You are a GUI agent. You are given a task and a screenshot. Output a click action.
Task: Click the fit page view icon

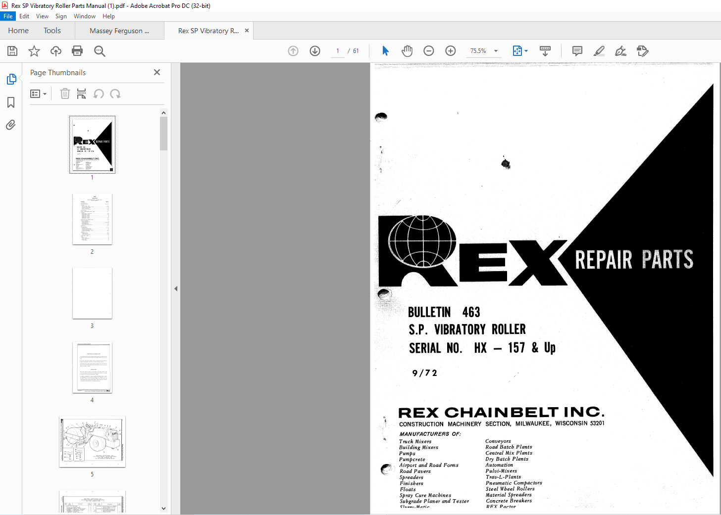(x=517, y=51)
